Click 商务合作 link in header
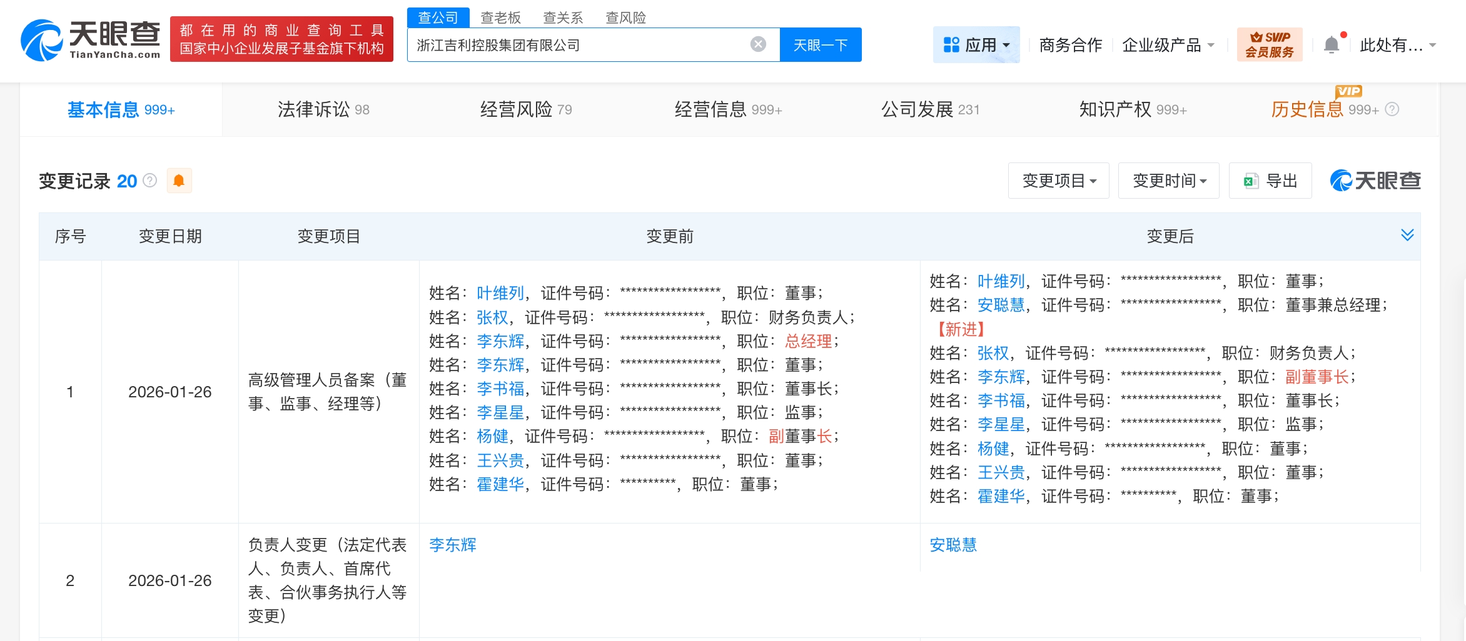This screenshot has width=1466, height=641. [1070, 45]
